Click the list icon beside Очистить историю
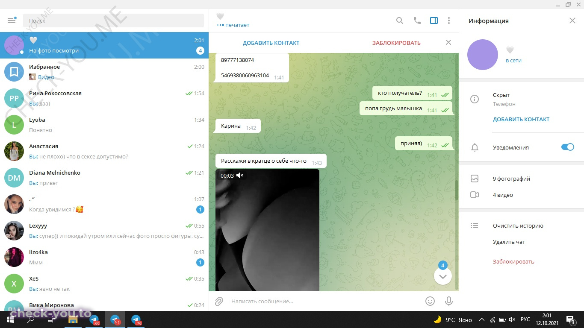This screenshot has width=584, height=328. 474,225
